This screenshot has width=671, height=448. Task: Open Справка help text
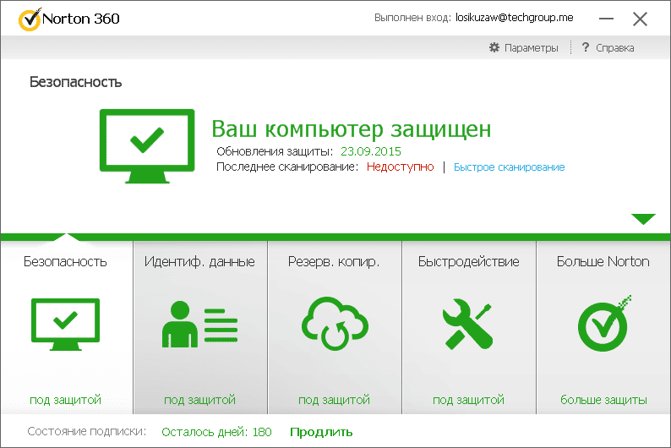pyautogui.click(x=615, y=48)
